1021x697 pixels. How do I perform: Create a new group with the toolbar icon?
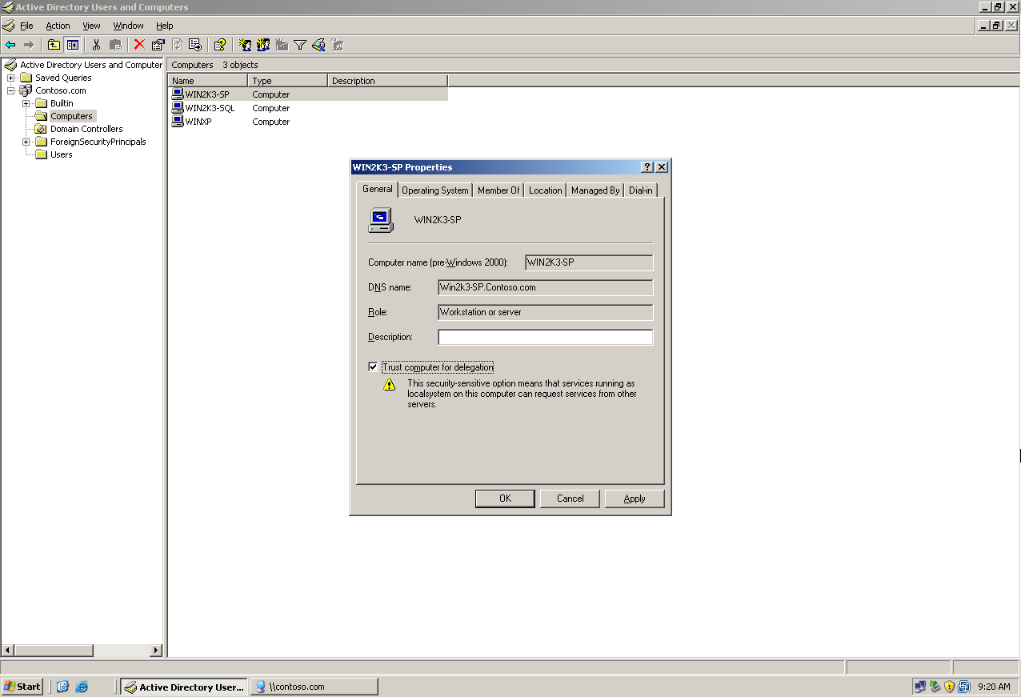tap(262, 45)
